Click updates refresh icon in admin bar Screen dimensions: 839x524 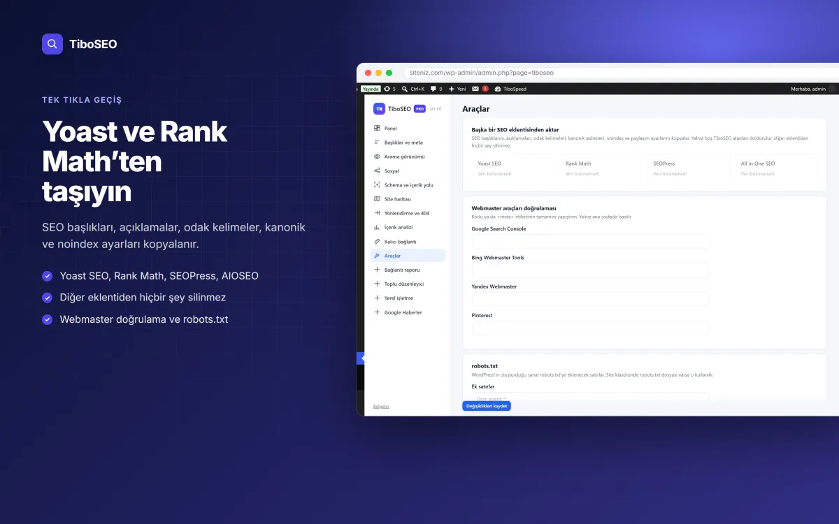pyautogui.click(x=387, y=89)
